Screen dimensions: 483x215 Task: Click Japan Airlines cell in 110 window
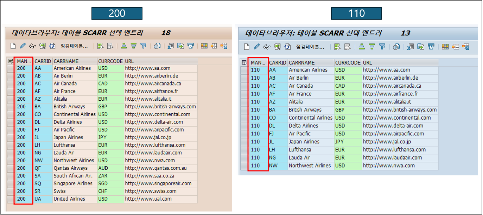tap(311, 142)
